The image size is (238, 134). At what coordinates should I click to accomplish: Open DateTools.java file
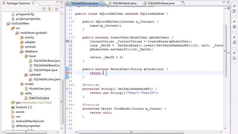click(x=39, y=98)
